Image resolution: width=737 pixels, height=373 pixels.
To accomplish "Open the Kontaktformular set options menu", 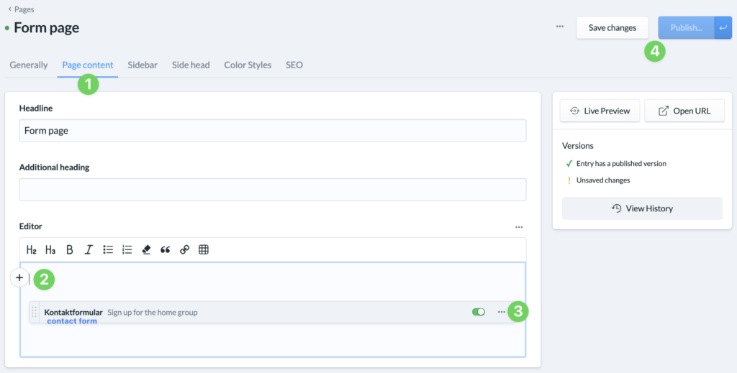I will pyautogui.click(x=502, y=312).
